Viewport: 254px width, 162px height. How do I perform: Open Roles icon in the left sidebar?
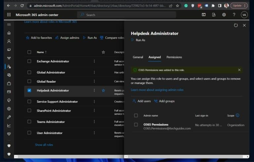click(9, 67)
